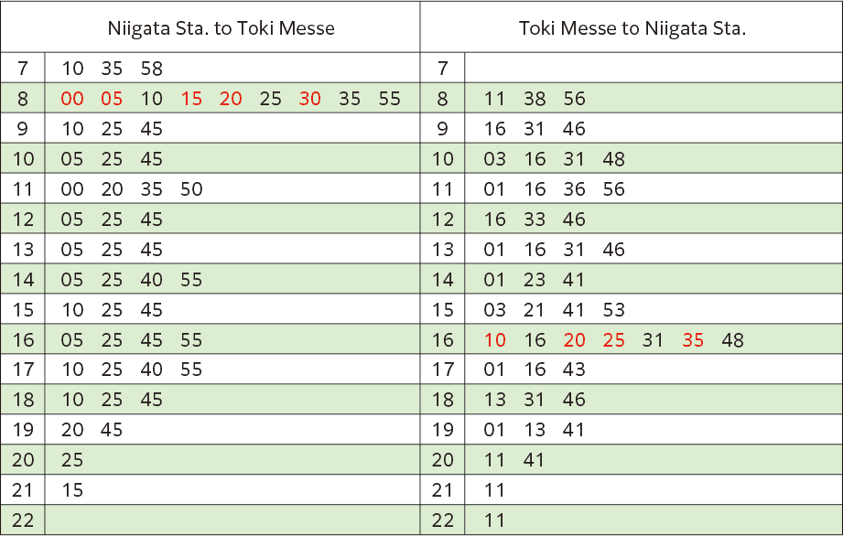Click 43 in the Toki Messe 17 o'clock row

(574, 370)
